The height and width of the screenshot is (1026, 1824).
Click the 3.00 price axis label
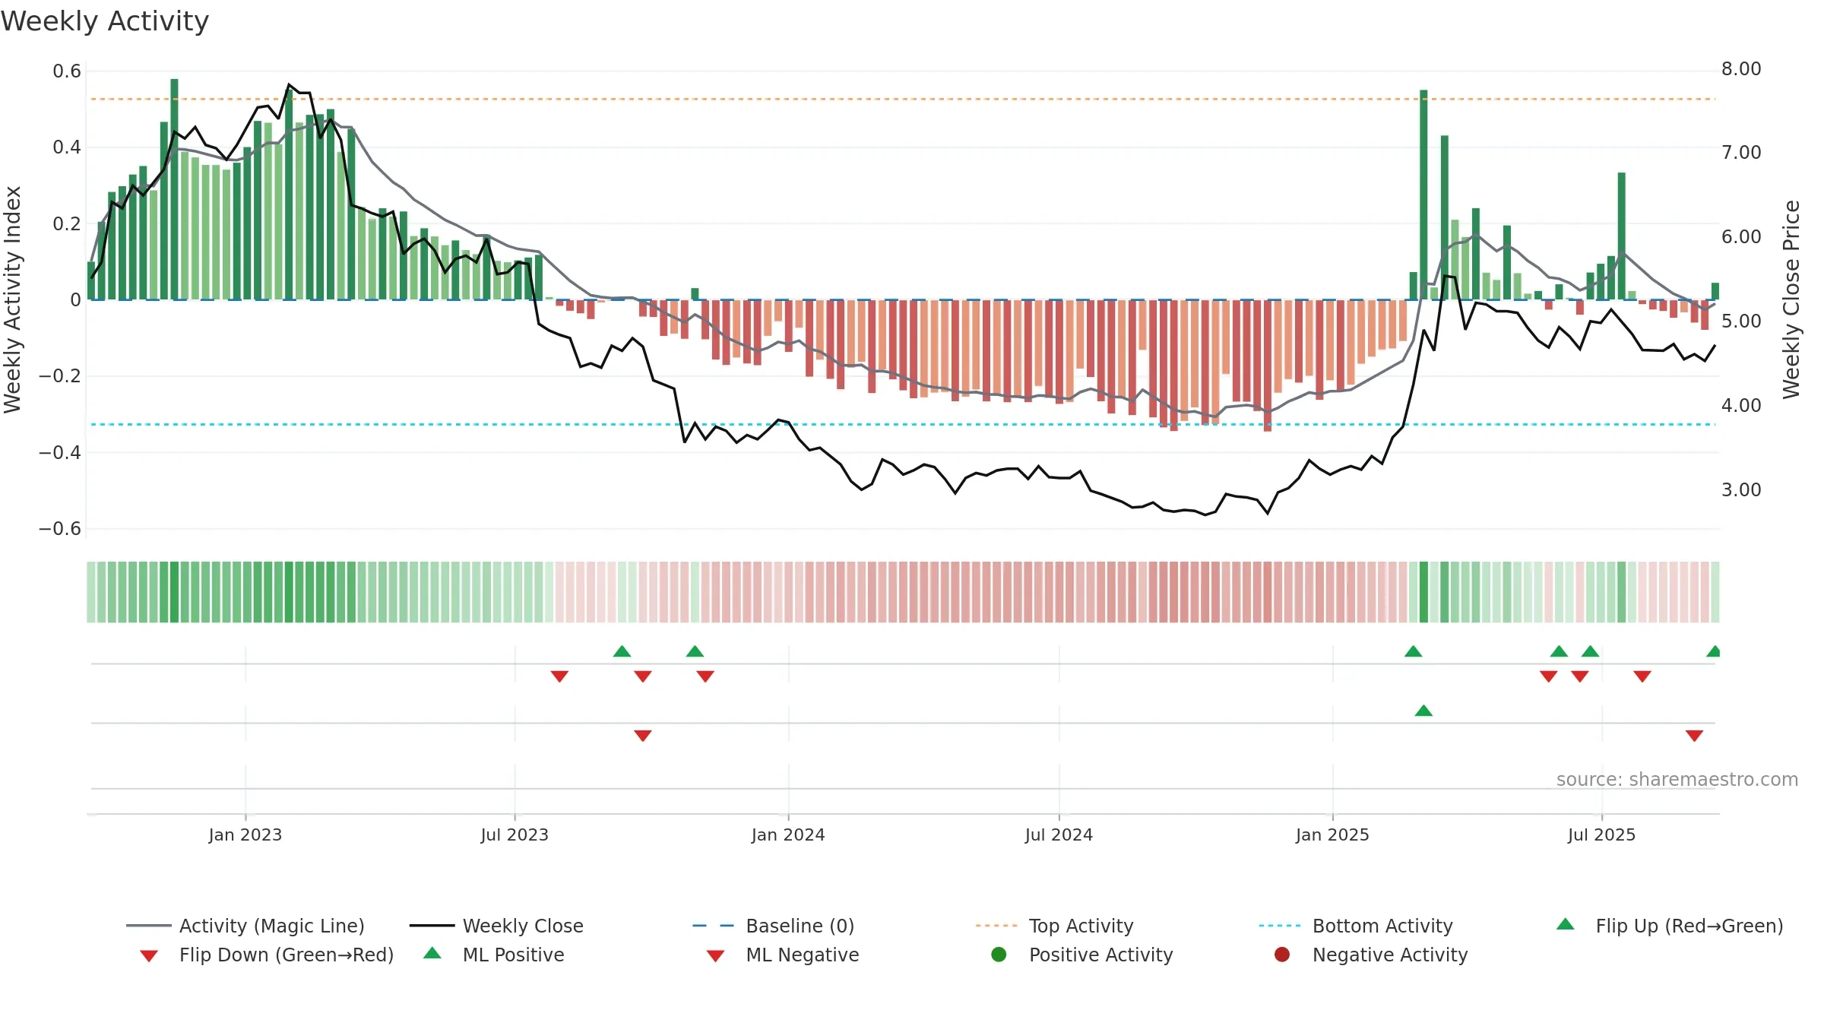1741,489
